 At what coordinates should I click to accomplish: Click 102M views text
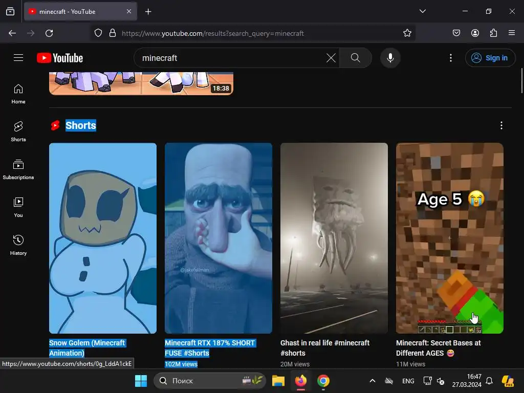tap(181, 364)
